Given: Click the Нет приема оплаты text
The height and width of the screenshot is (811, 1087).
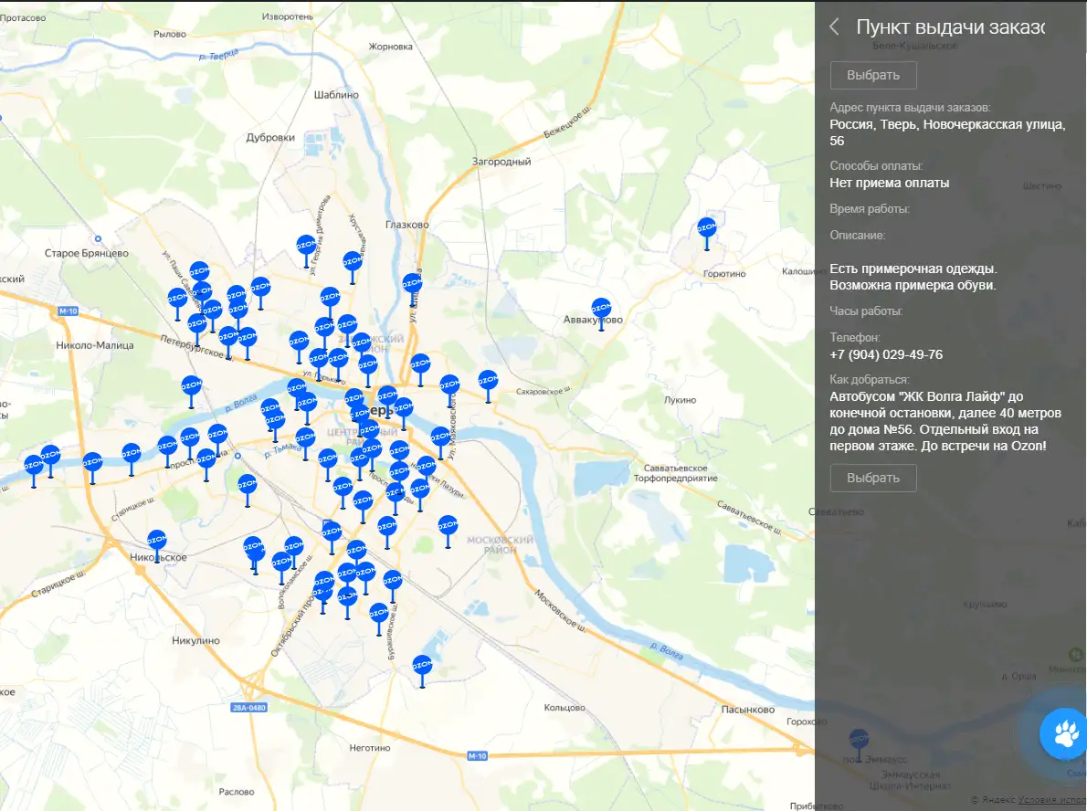Looking at the screenshot, I should point(890,183).
